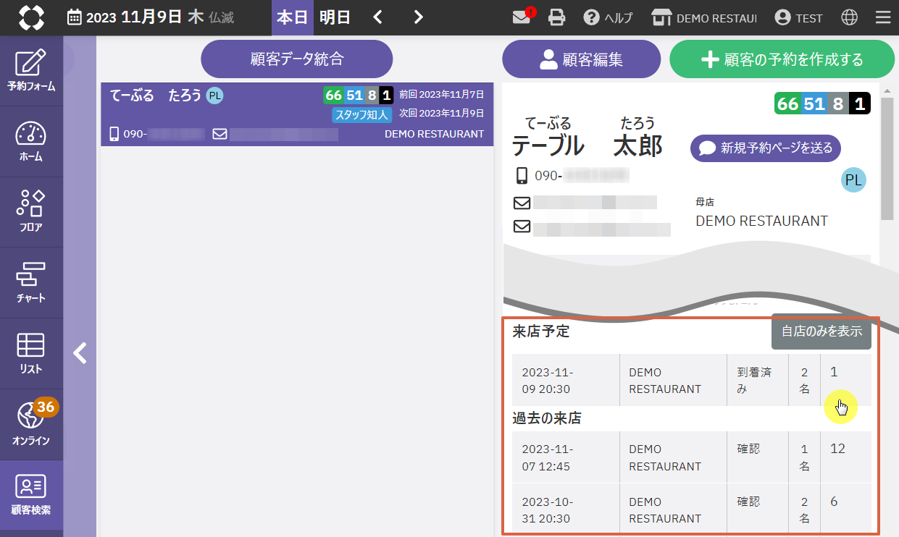899x537 pixels.
Task: Open the date picker calendar
Action: tap(75, 17)
